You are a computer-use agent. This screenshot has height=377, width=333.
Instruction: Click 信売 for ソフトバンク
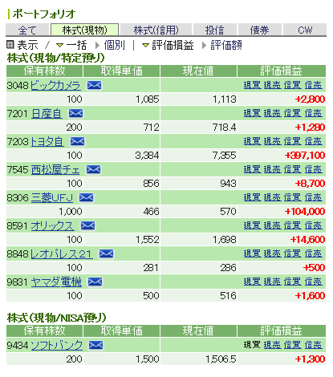click(313, 345)
